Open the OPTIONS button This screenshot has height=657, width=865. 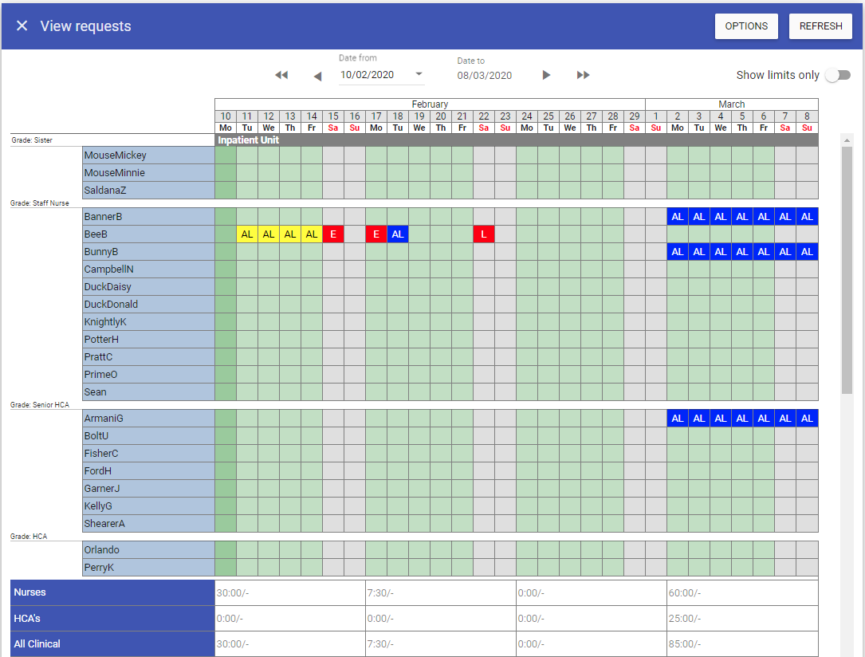[746, 26]
